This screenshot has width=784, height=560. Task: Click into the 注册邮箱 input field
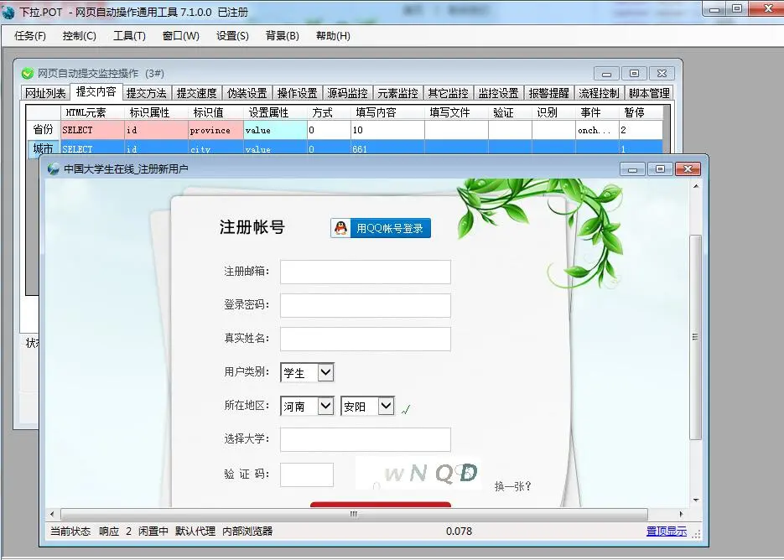click(x=366, y=272)
